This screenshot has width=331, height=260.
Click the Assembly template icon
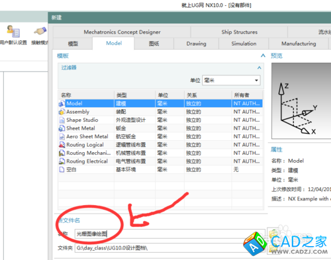pos(62,112)
